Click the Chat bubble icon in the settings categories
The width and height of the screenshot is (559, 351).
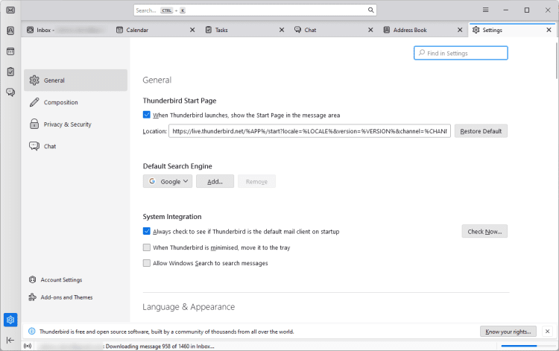34,146
